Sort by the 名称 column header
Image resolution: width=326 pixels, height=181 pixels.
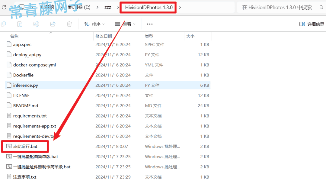14,36
